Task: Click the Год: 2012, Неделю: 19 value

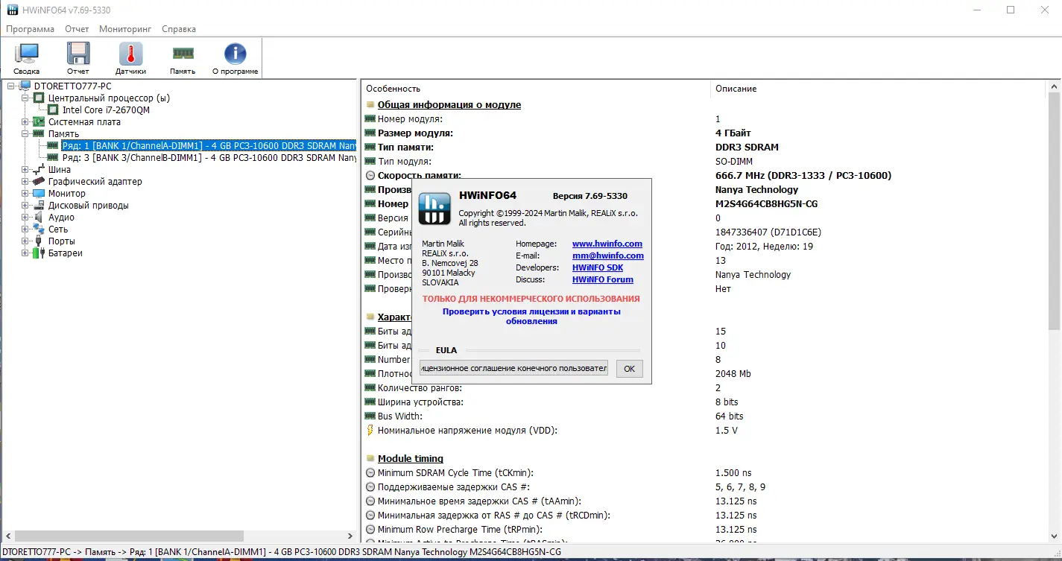Action: 764,247
